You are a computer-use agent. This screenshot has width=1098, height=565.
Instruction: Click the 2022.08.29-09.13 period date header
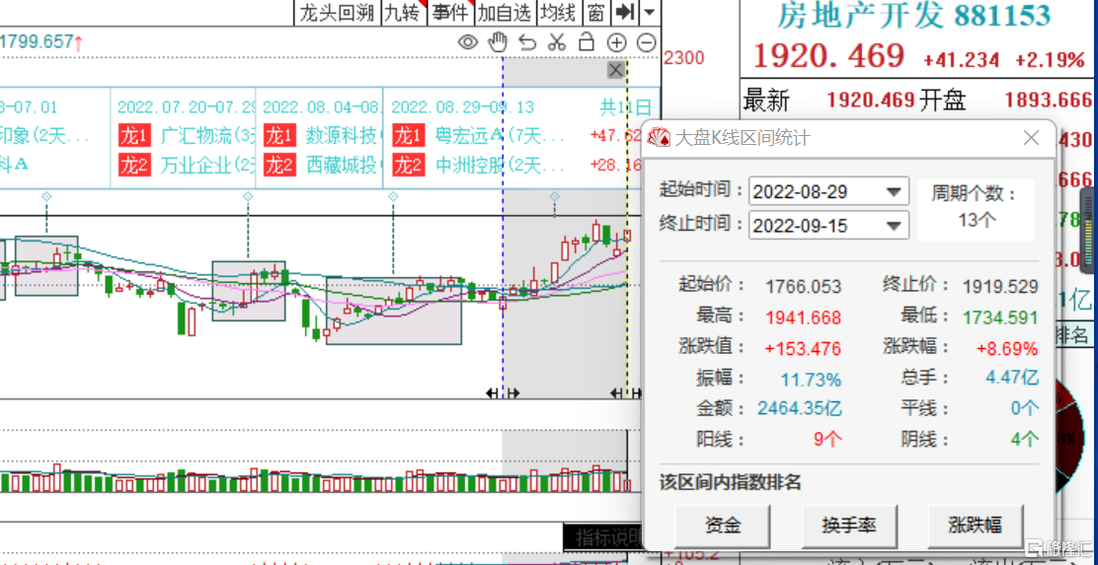tap(462, 107)
